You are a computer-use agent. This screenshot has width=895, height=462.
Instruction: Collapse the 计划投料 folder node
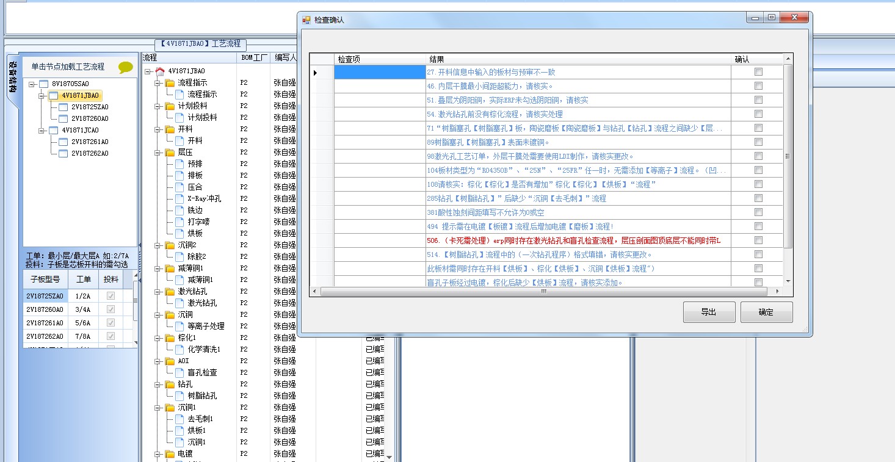pos(158,106)
